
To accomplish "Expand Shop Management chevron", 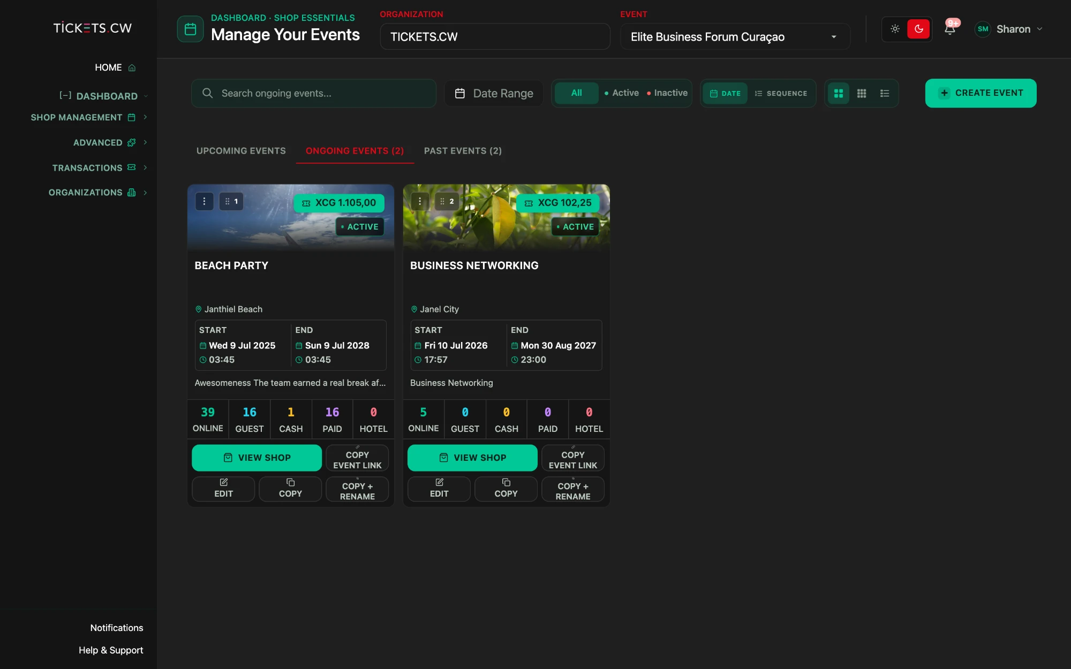I will pos(145,117).
